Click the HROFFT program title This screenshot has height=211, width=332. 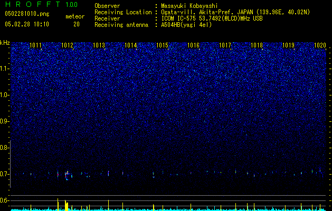click(x=33, y=4)
